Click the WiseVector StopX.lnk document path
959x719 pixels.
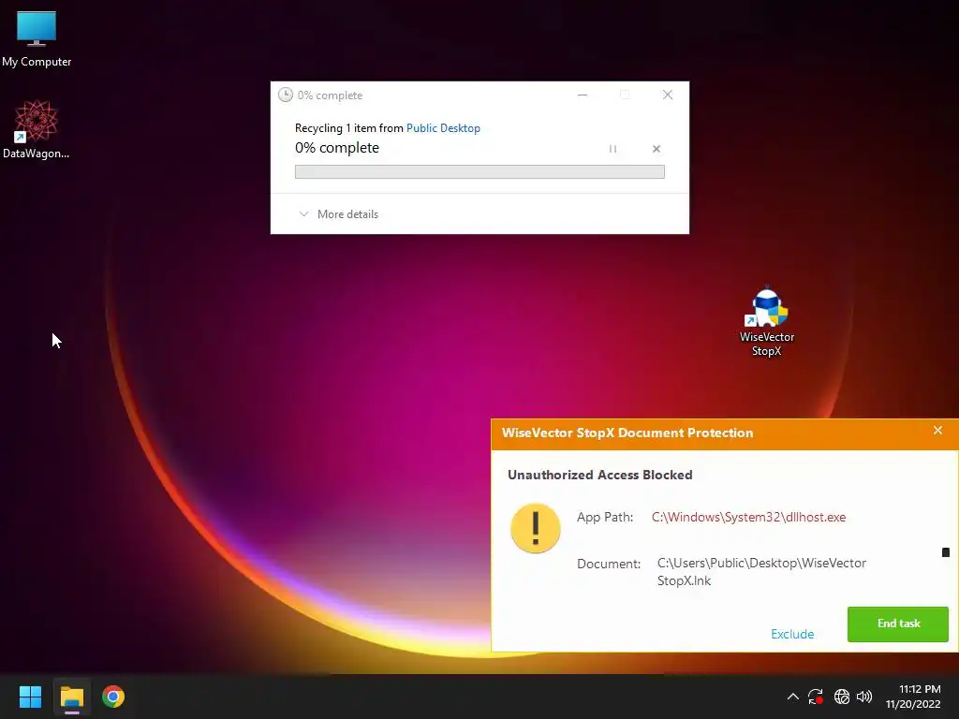(x=761, y=572)
